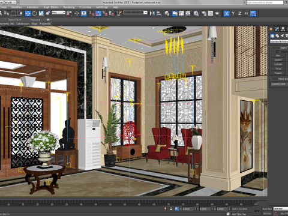Toggle Window/Crossing selection icon

pos(20,13)
